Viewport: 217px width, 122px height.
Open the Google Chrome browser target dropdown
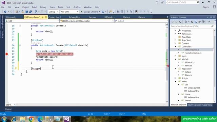[99, 12]
